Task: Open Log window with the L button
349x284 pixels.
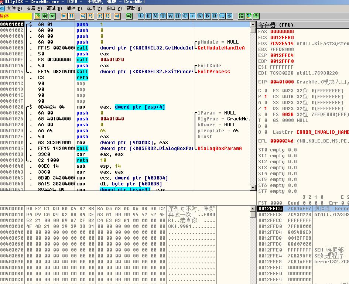Action: point(141,16)
